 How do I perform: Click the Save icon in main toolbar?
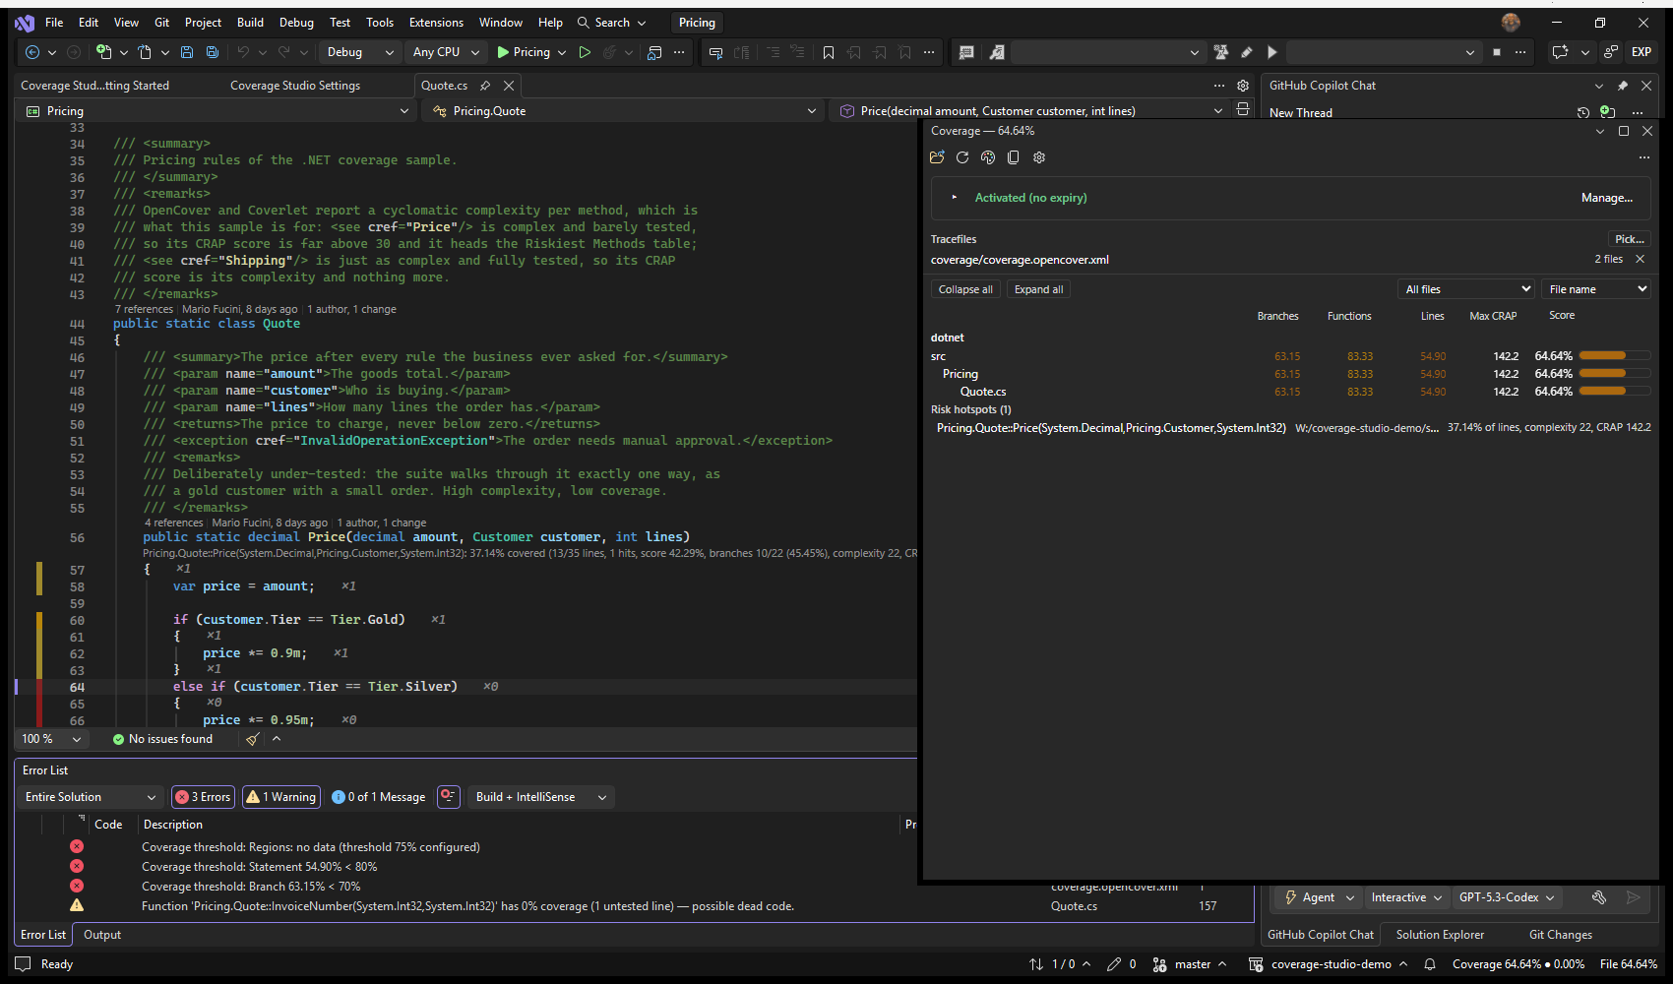coord(187,52)
